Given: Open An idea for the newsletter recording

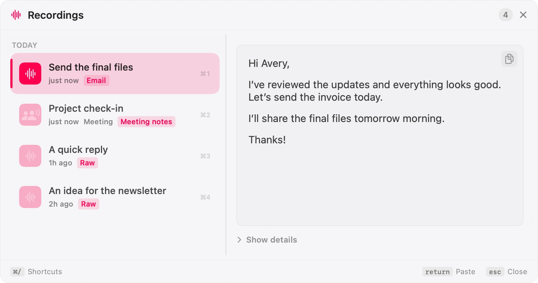Looking at the screenshot, I should pyautogui.click(x=115, y=197).
